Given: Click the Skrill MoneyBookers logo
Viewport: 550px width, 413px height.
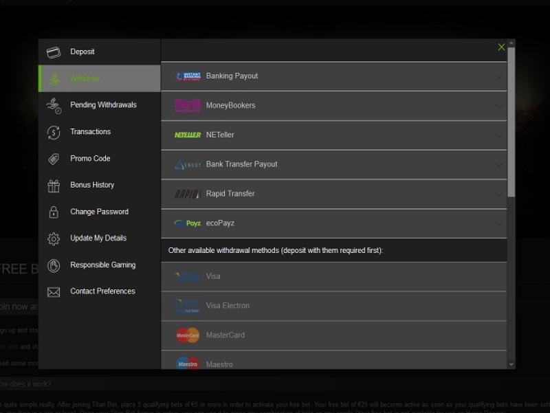Looking at the screenshot, I should tap(188, 106).
